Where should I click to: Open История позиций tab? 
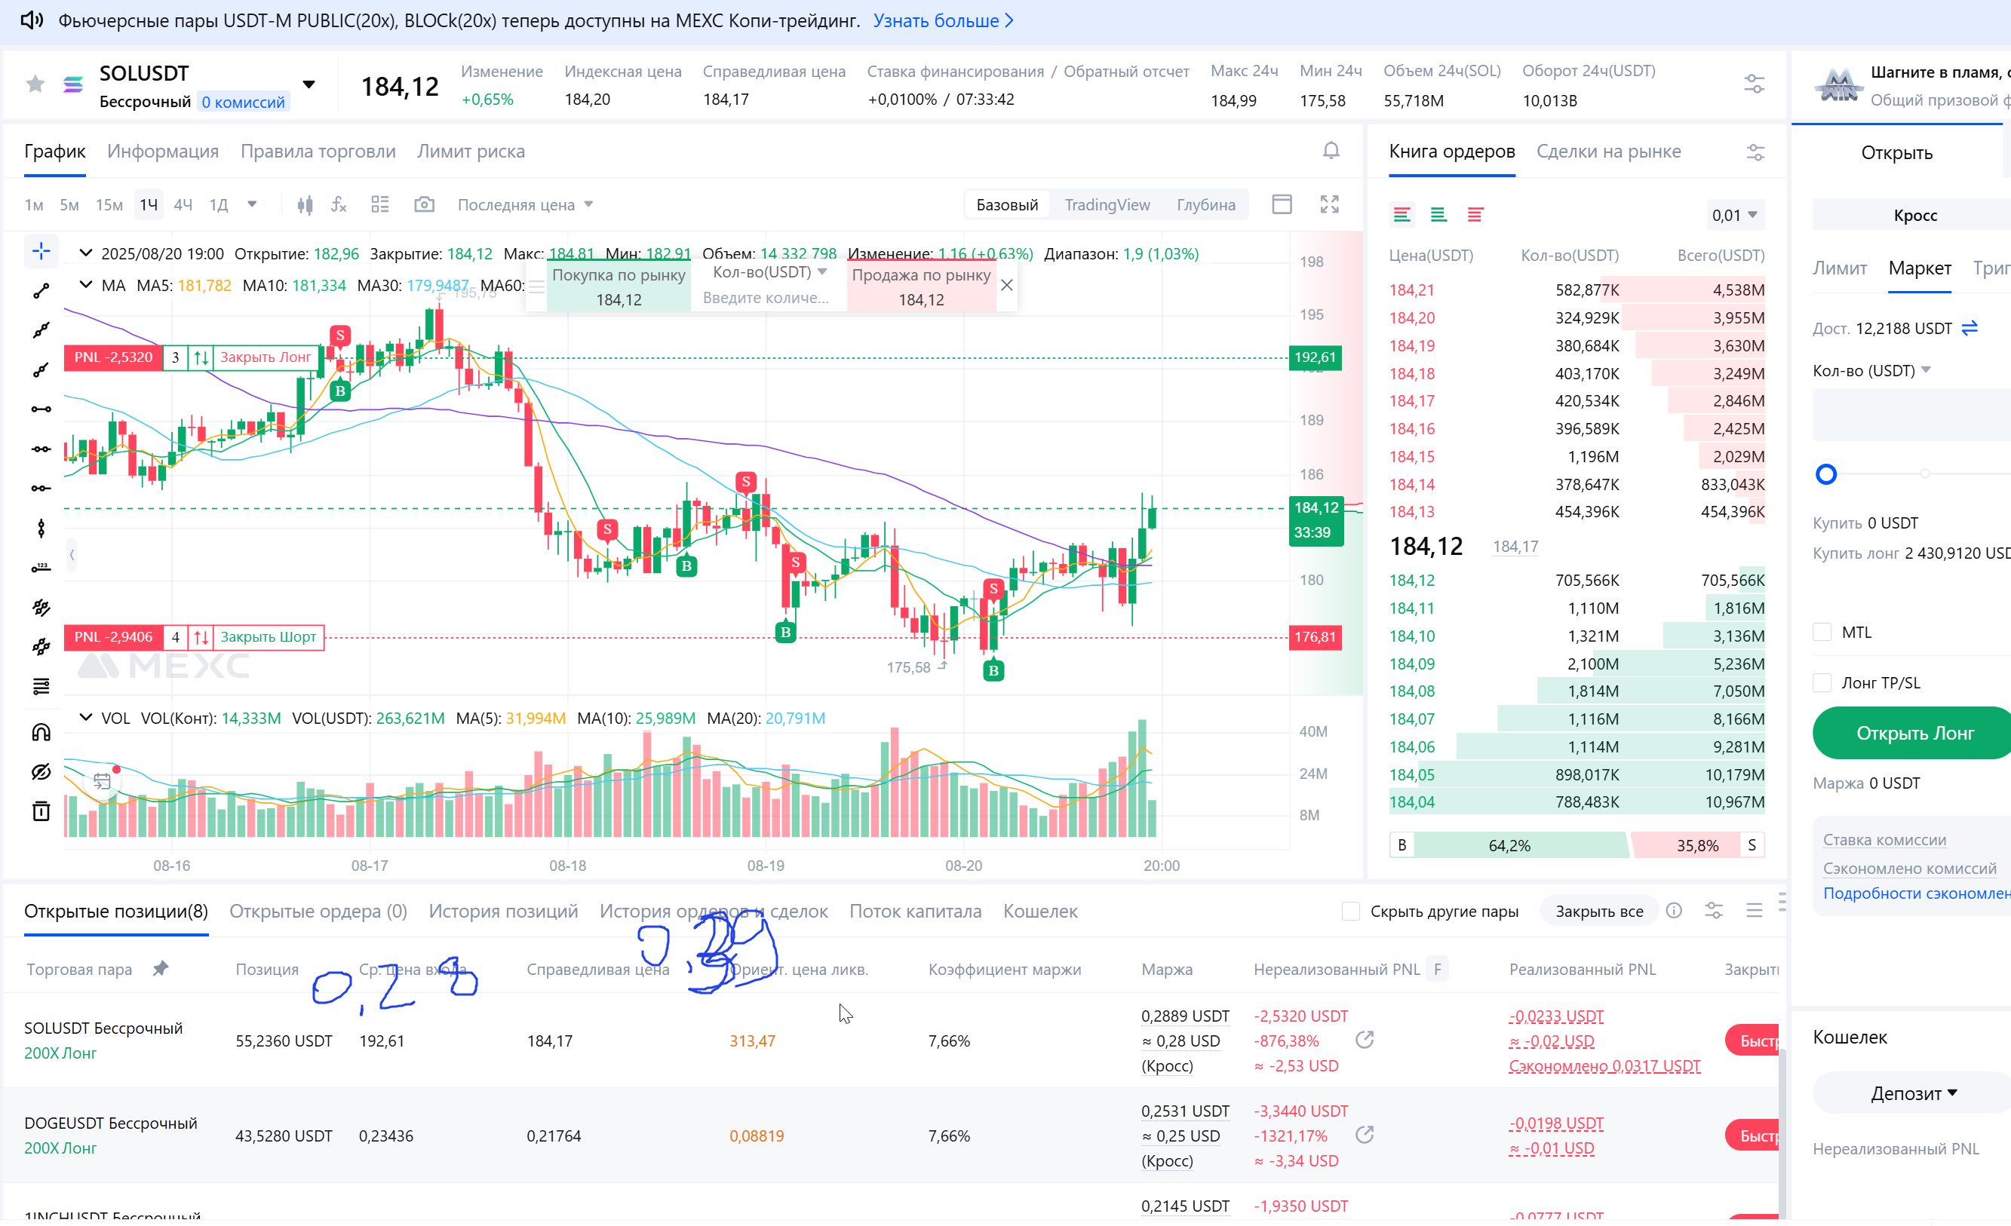pyautogui.click(x=502, y=911)
